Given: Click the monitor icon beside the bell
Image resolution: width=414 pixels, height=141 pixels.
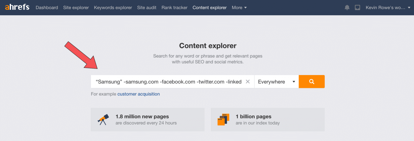Looking at the screenshot, I should pos(357,7).
